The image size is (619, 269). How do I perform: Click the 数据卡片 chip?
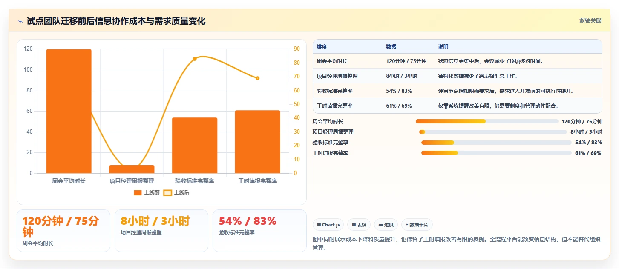[x=417, y=225]
